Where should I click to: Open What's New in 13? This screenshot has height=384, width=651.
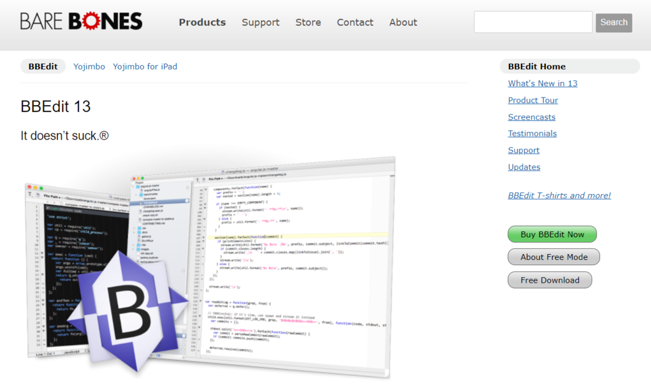click(x=543, y=83)
